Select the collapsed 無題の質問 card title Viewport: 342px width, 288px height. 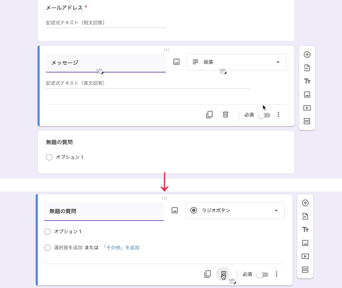[59, 142]
